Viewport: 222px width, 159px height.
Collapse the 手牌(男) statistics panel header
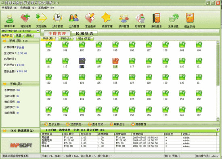(x=20, y=84)
